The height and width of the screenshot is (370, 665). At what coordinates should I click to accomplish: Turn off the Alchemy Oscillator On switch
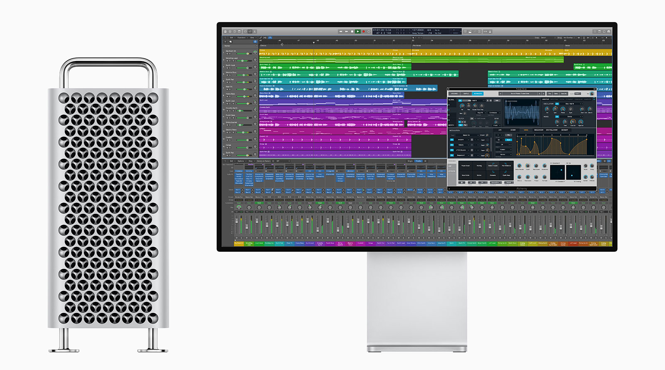pyautogui.click(x=557, y=104)
